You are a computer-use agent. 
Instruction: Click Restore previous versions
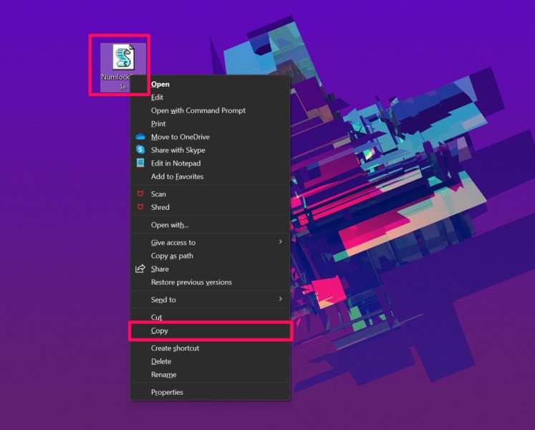191,282
